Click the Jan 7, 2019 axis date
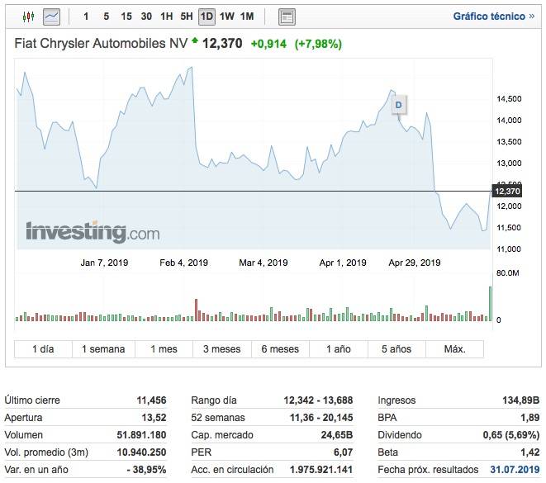This screenshot has width=546, height=483. [104, 263]
